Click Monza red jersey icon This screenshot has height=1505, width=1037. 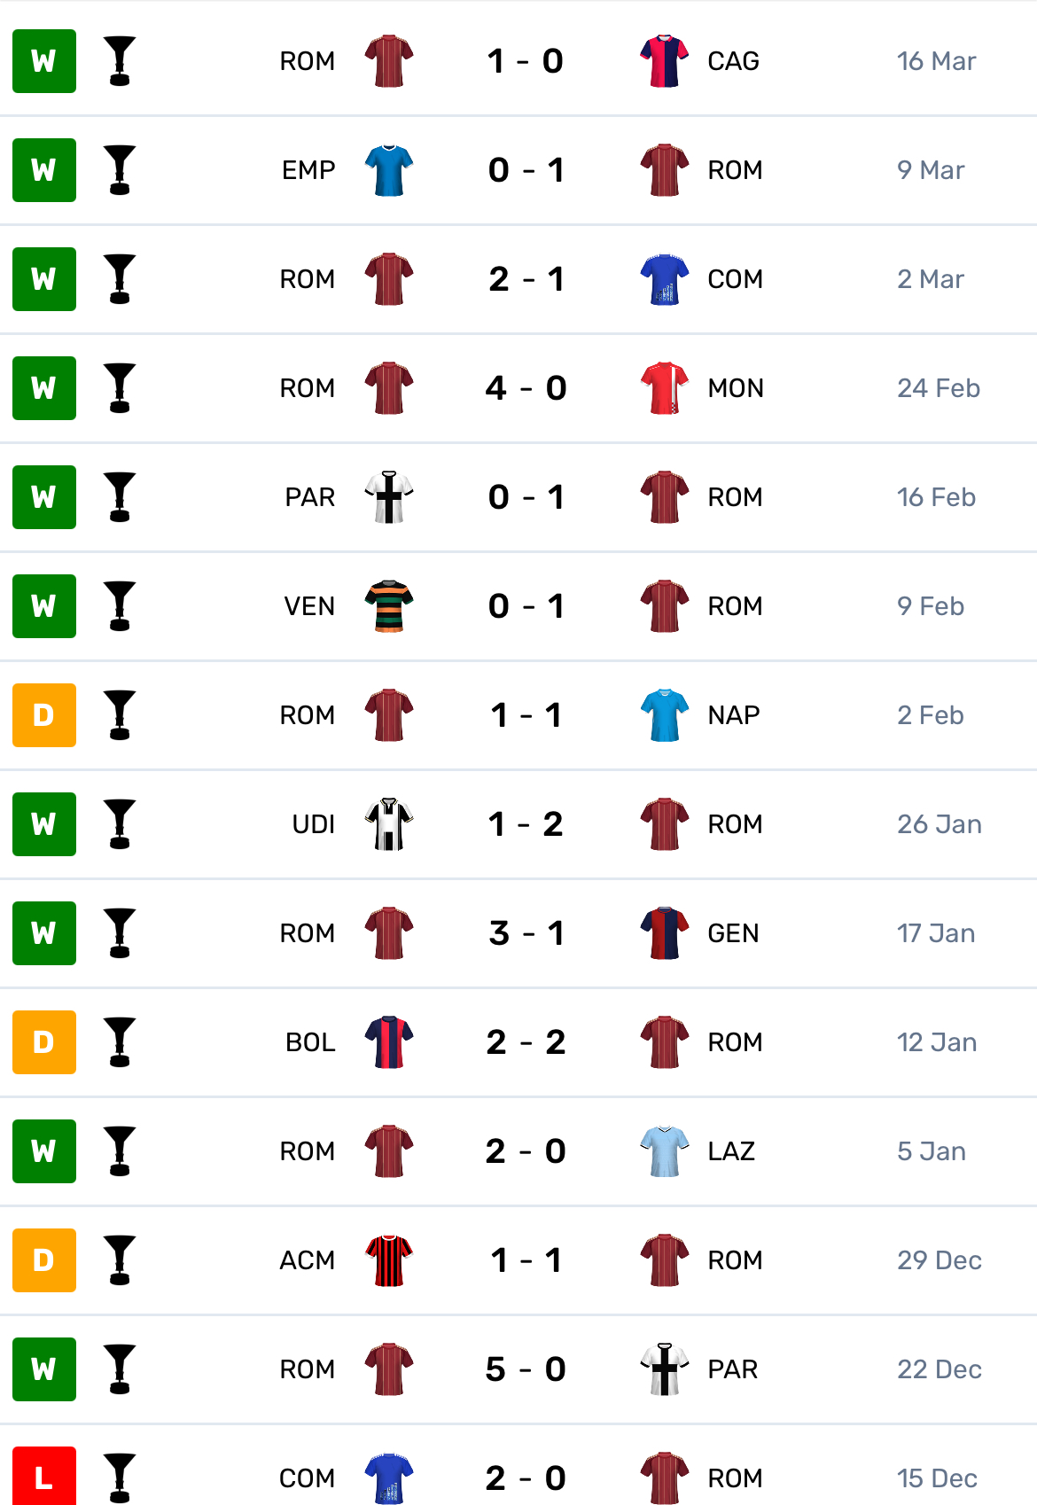point(664,388)
